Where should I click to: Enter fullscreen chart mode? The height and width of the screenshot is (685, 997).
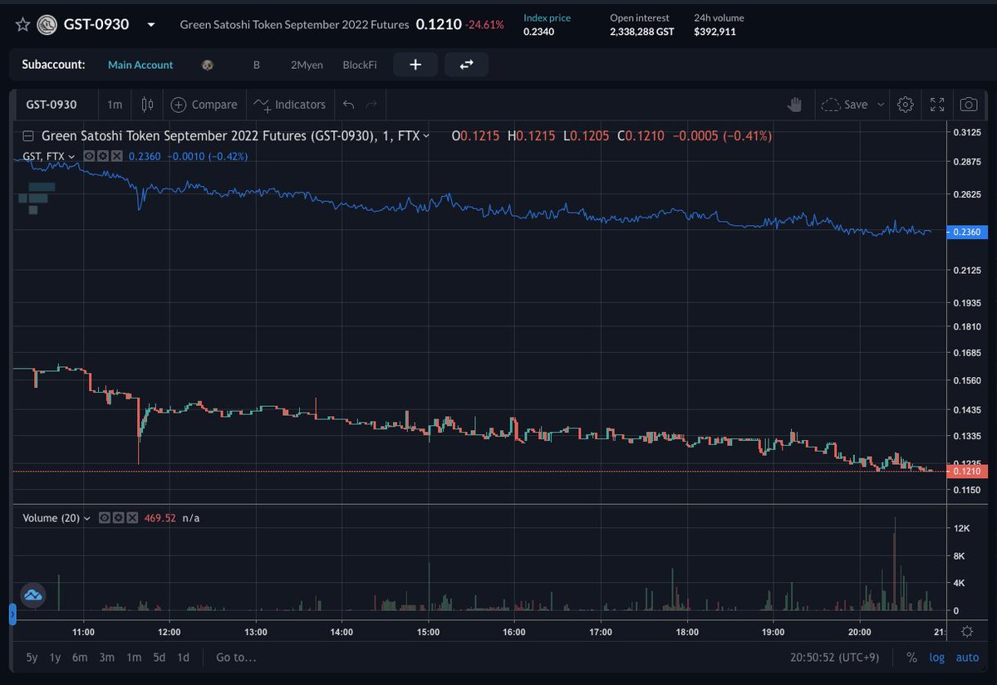pyautogui.click(x=937, y=105)
